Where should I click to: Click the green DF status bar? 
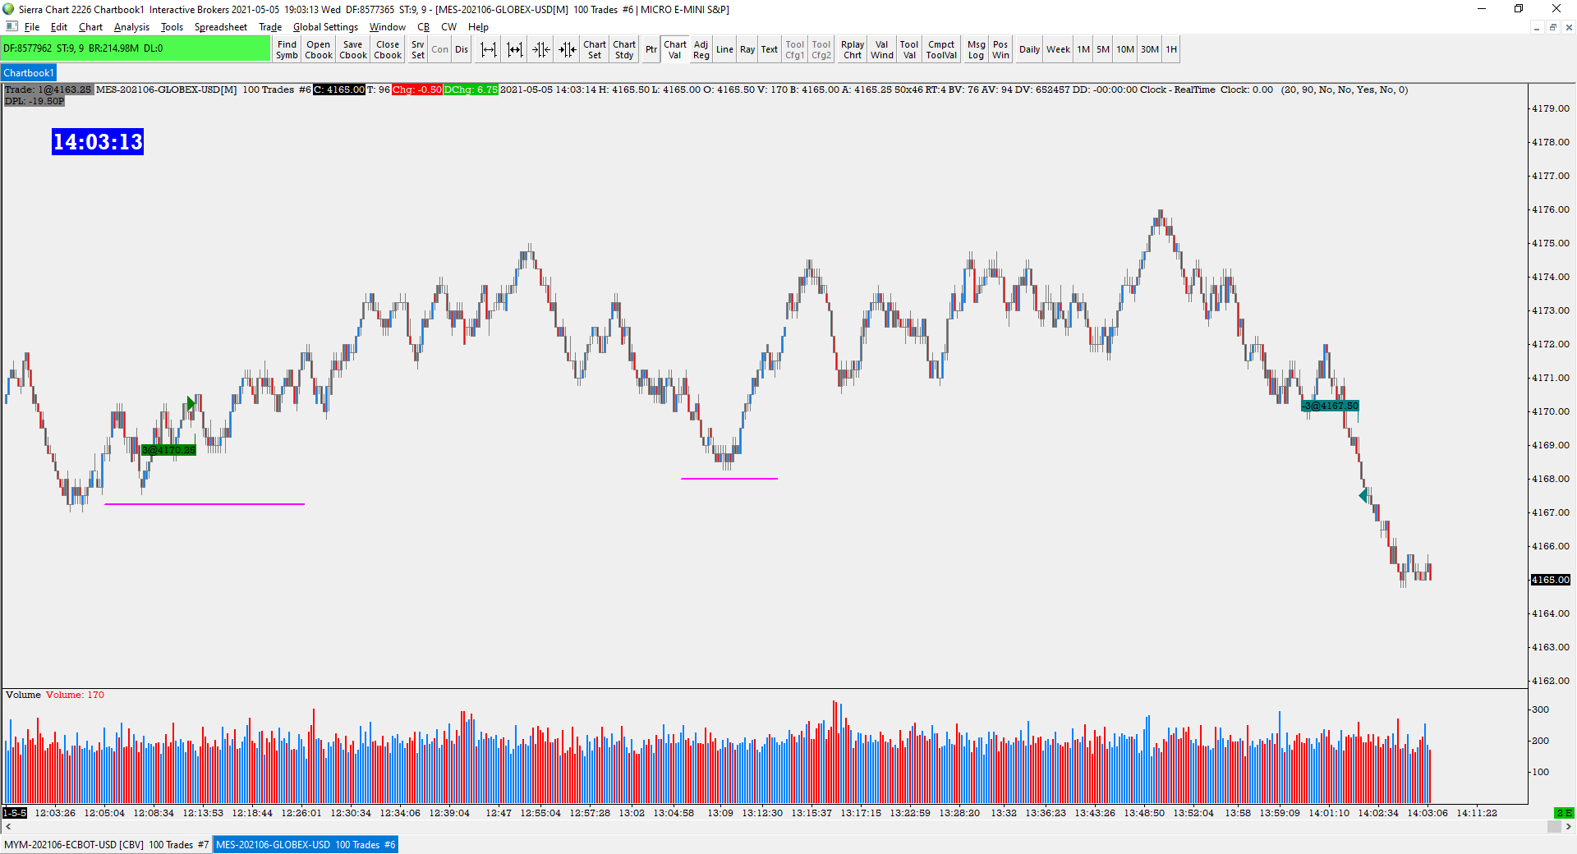point(136,48)
